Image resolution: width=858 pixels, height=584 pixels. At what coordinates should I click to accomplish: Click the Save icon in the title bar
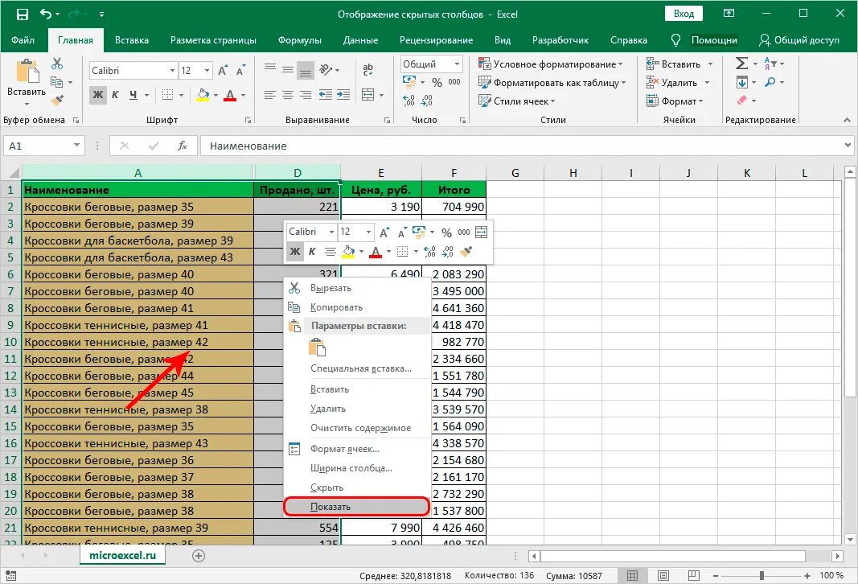22,14
